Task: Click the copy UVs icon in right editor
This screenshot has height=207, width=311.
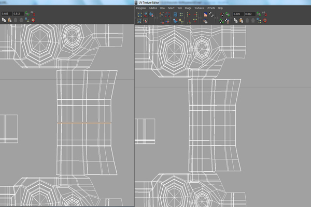Action: pos(236,20)
